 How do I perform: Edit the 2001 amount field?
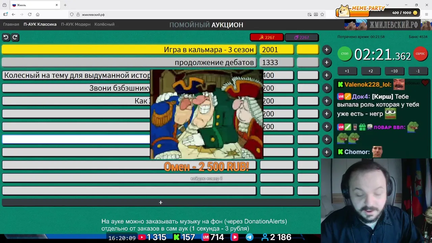276,50
